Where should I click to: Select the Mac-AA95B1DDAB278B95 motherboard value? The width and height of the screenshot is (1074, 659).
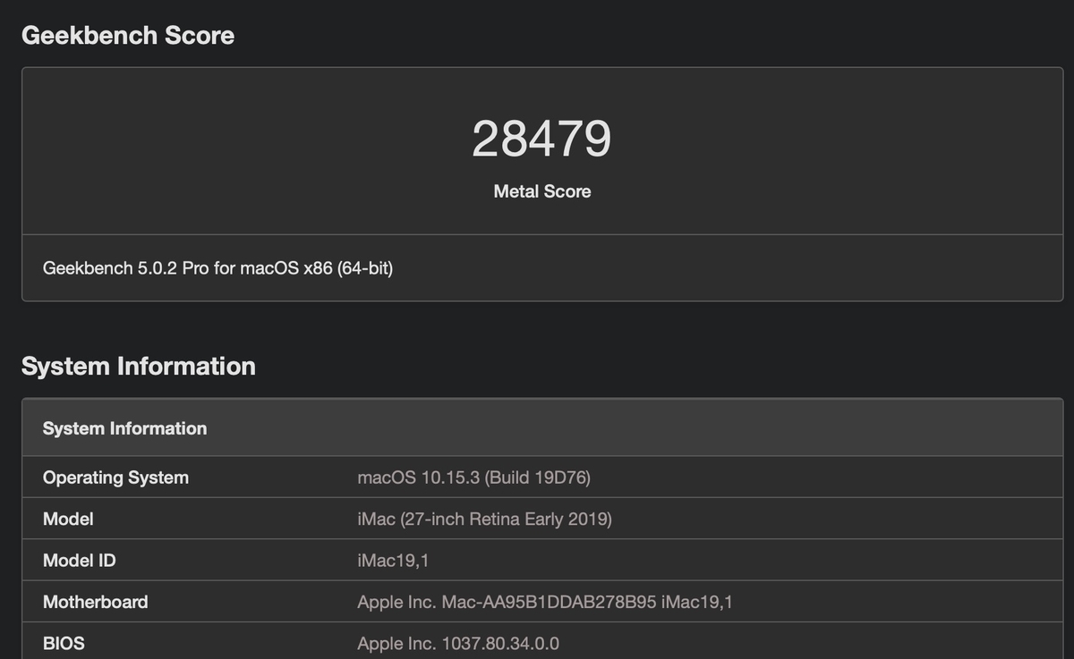pos(545,602)
